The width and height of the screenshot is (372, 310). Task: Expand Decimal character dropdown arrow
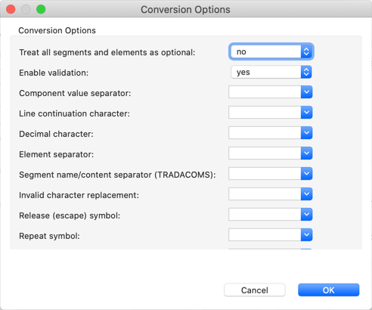306,133
